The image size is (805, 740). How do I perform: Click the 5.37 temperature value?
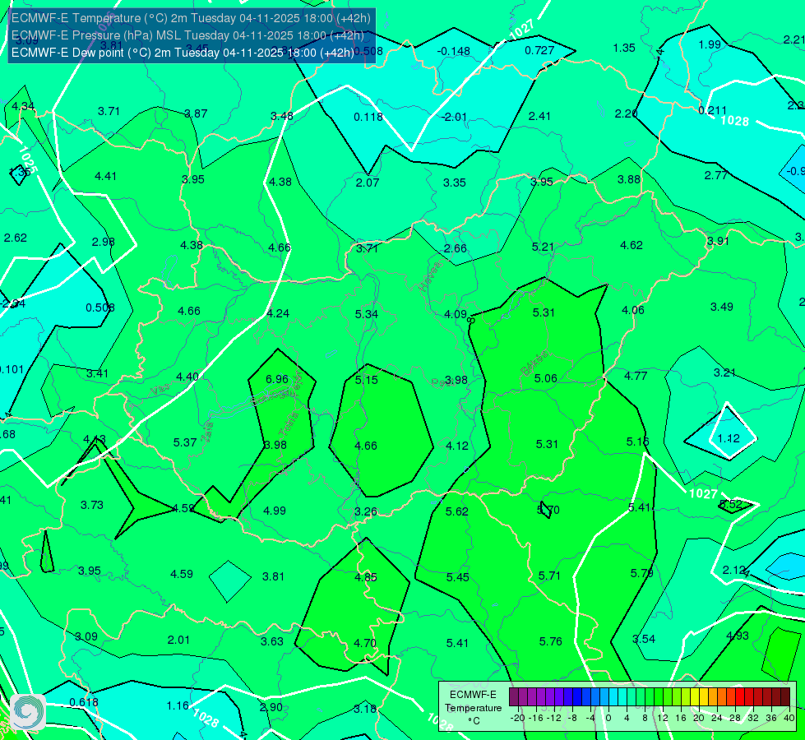point(185,442)
